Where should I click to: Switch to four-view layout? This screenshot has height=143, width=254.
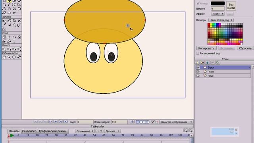pos(148,122)
